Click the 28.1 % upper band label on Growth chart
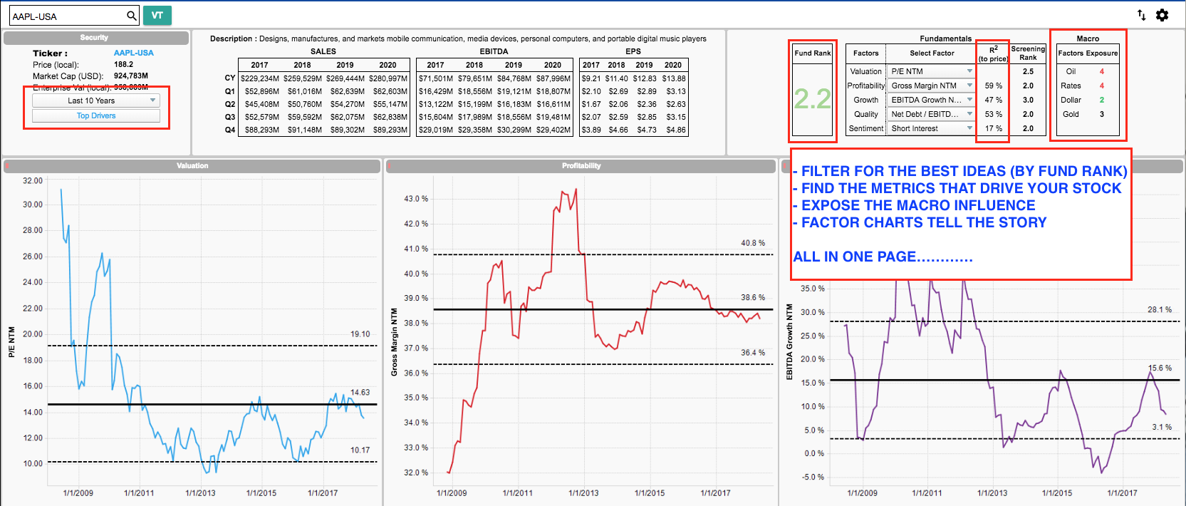The height and width of the screenshot is (506, 1186). (1160, 310)
